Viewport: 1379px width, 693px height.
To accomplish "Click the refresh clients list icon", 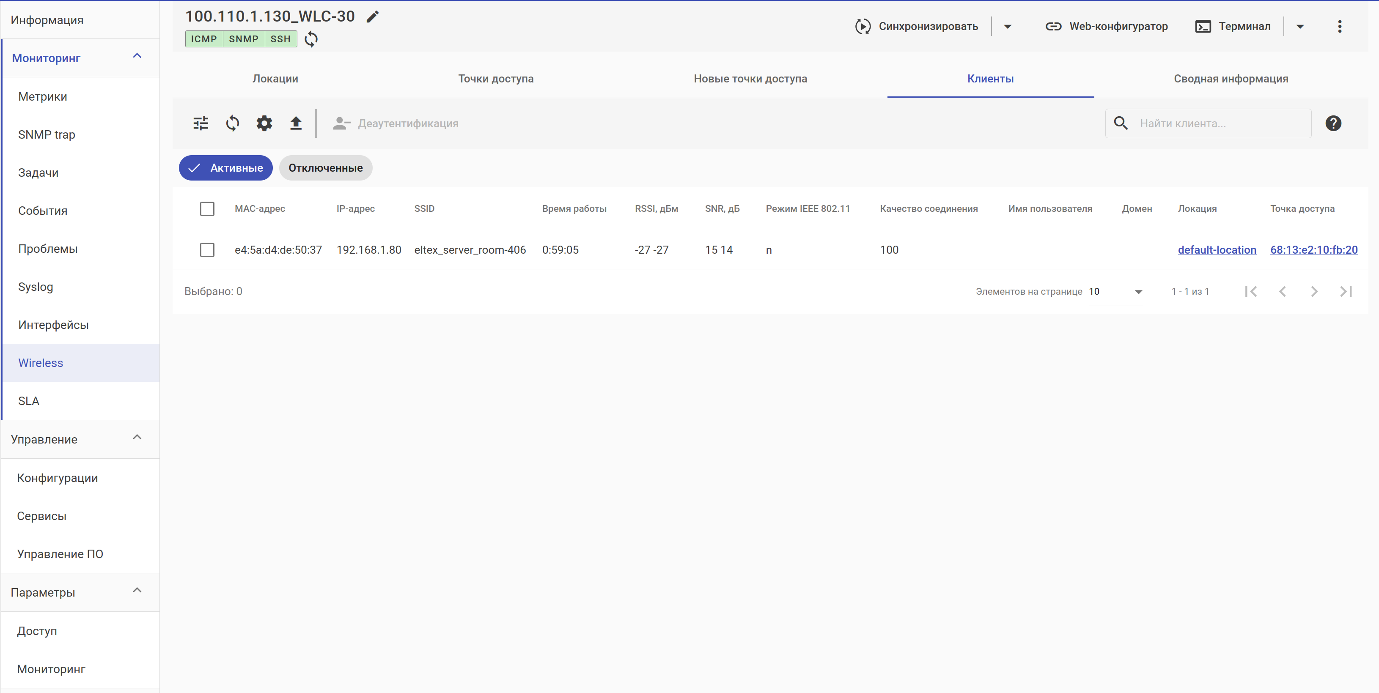I will coord(232,123).
